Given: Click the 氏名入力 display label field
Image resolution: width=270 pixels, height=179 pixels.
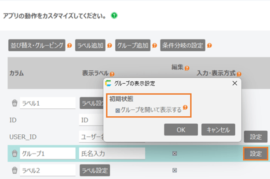Looking at the screenshot, I should [112, 154].
